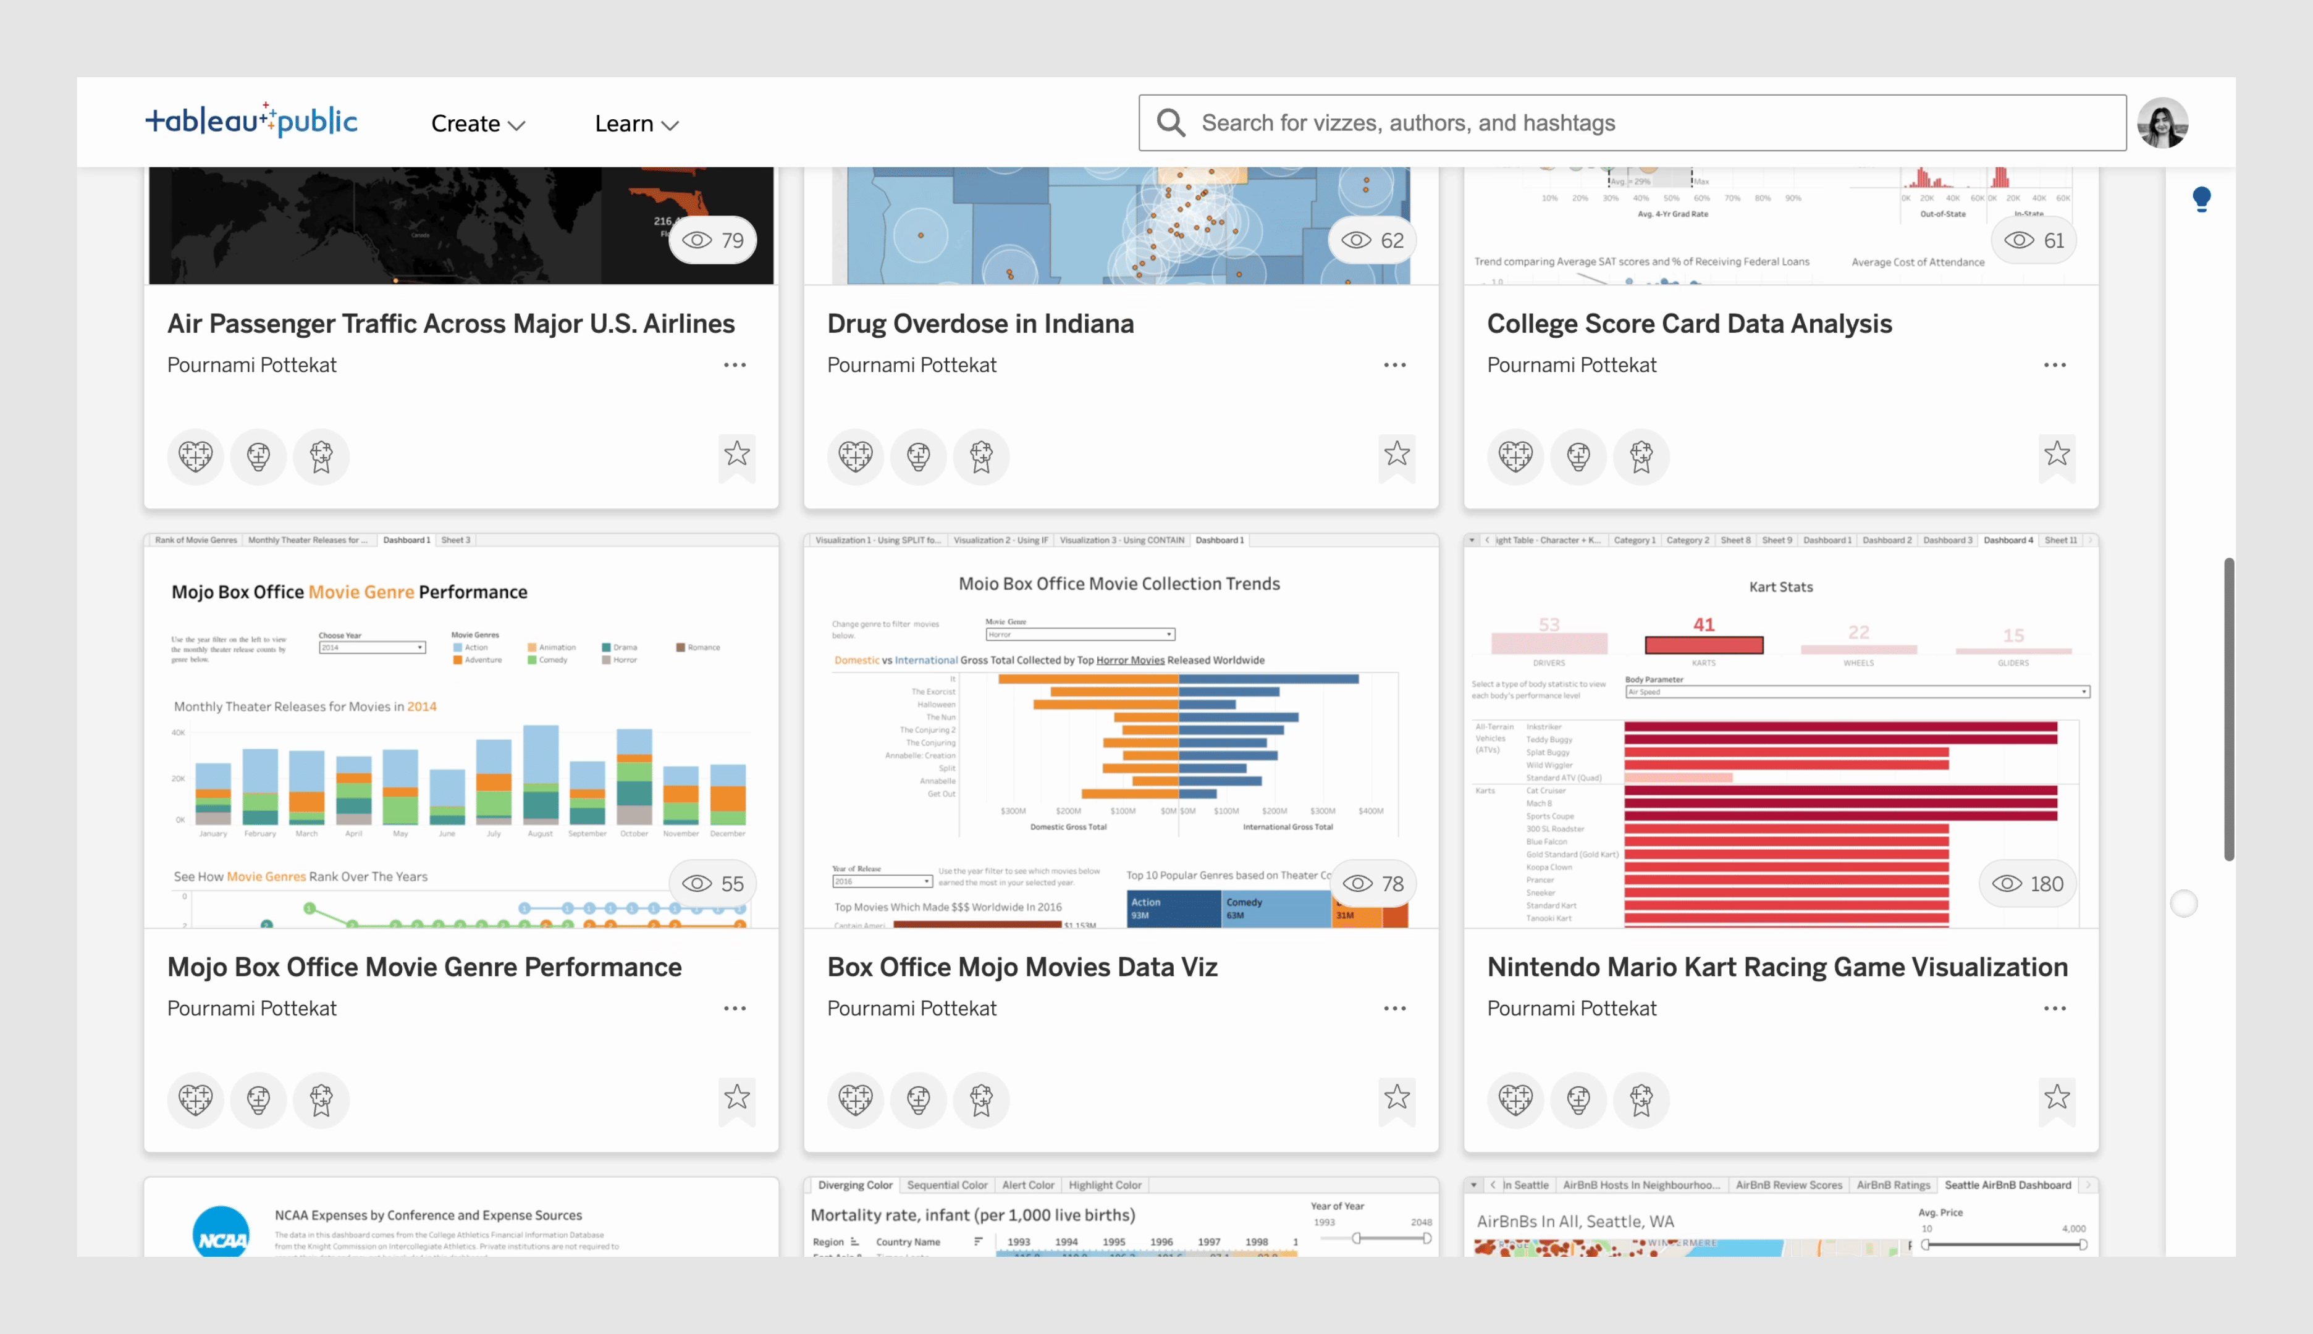The width and height of the screenshot is (2313, 1334).
Task: Click the blue lightbulb icon at right edge
Action: [x=2201, y=198]
